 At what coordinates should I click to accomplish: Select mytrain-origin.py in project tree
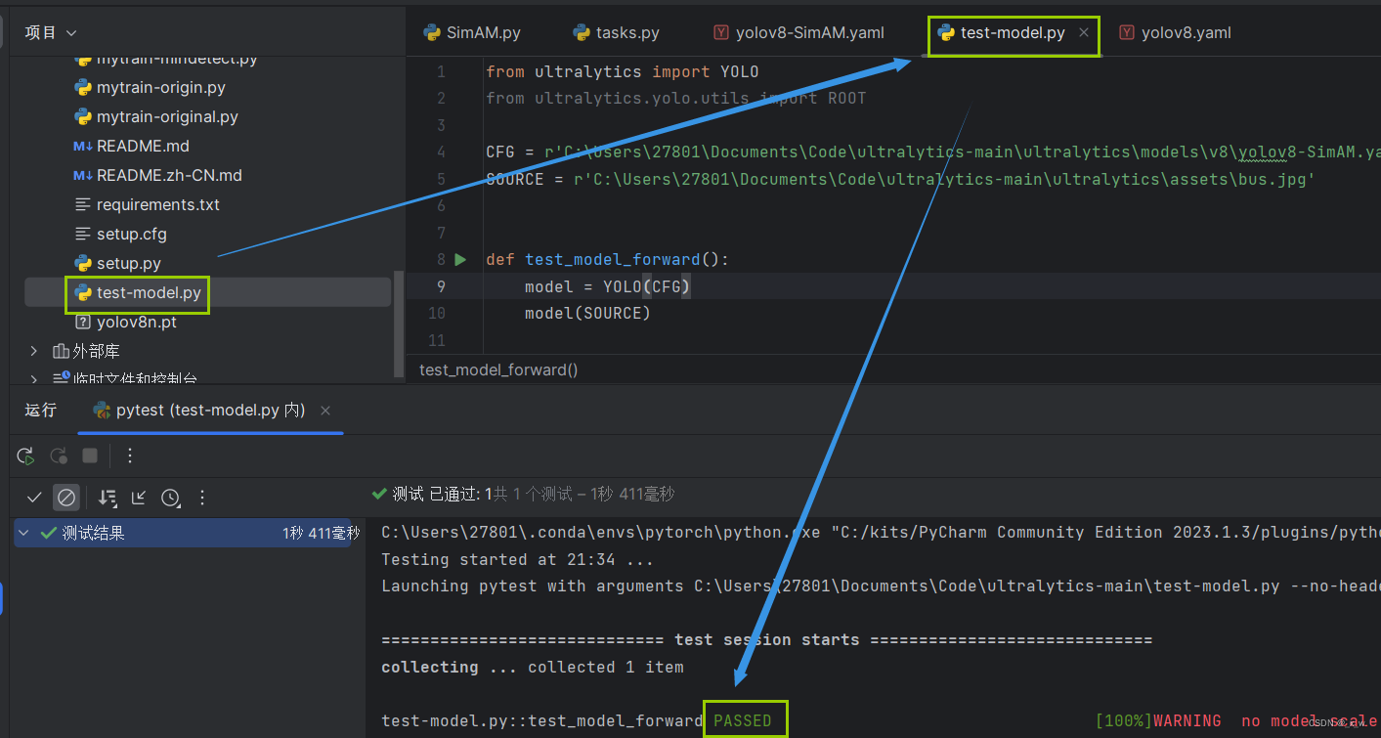(160, 87)
